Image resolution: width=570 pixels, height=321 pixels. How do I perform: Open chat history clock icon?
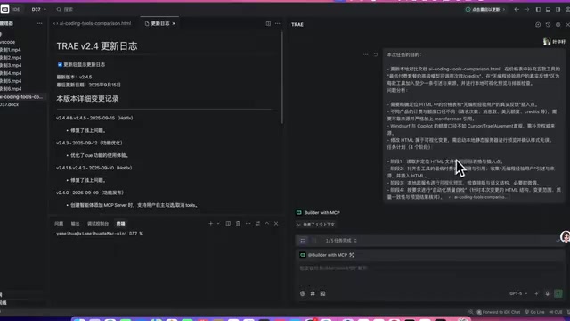[548, 24]
